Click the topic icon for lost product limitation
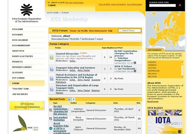 click(x=51, y=119)
